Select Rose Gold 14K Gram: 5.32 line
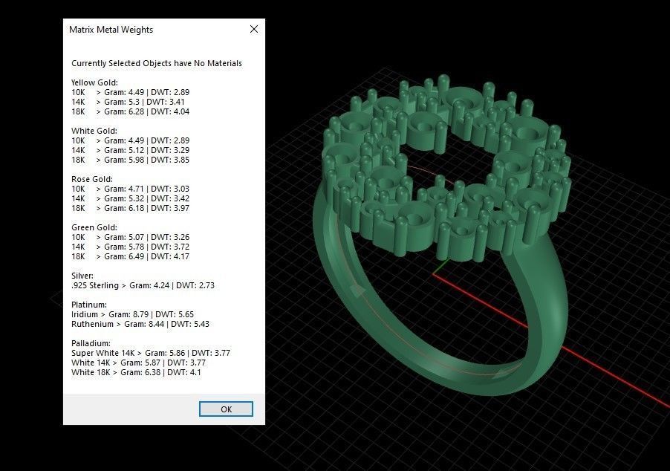670x471 pixels. point(130,198)
